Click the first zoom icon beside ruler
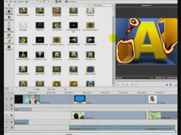181x135 pixels. tap(6, 93)
